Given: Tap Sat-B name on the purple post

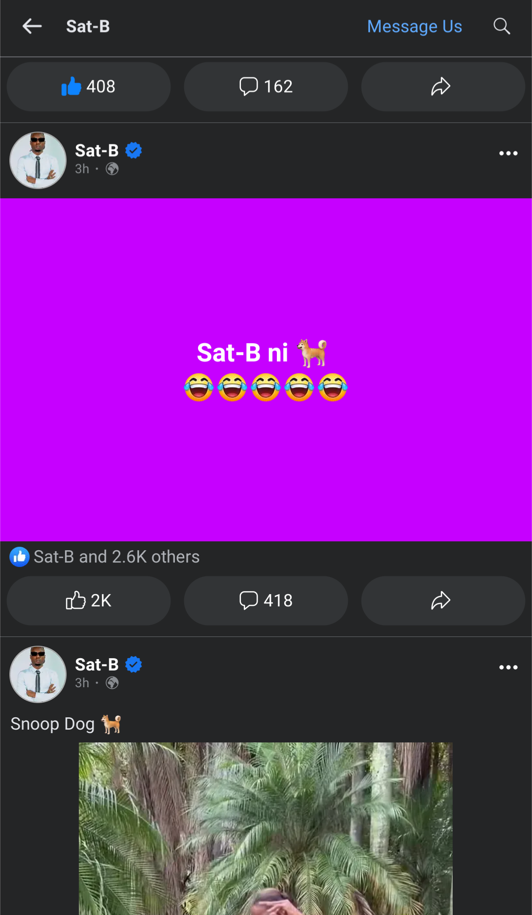Looking at the screenshot, I should click(97, 150).
